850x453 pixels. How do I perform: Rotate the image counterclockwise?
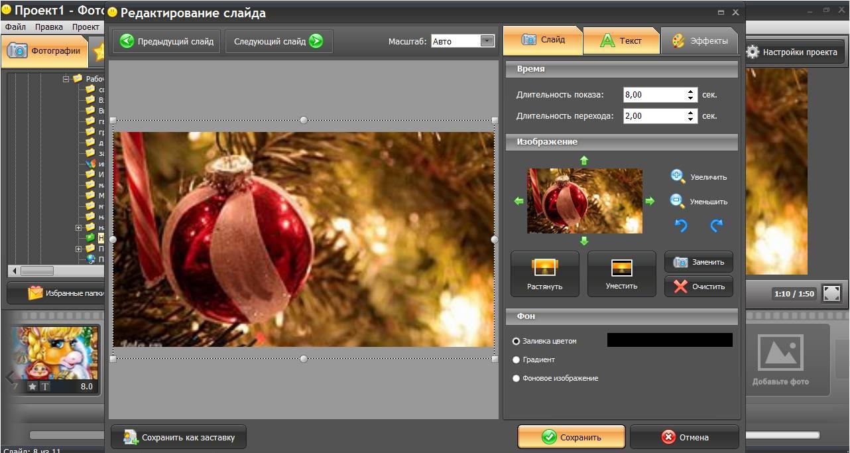pos(681,226)
